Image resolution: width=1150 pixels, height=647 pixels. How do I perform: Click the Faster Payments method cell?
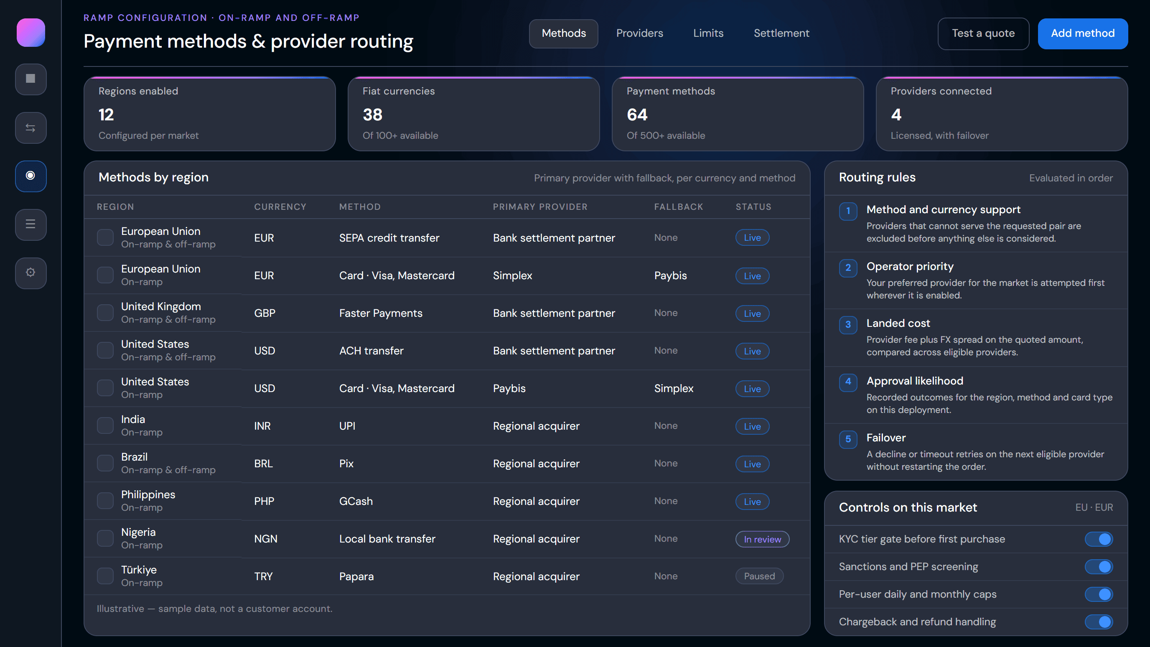[380, 313]
